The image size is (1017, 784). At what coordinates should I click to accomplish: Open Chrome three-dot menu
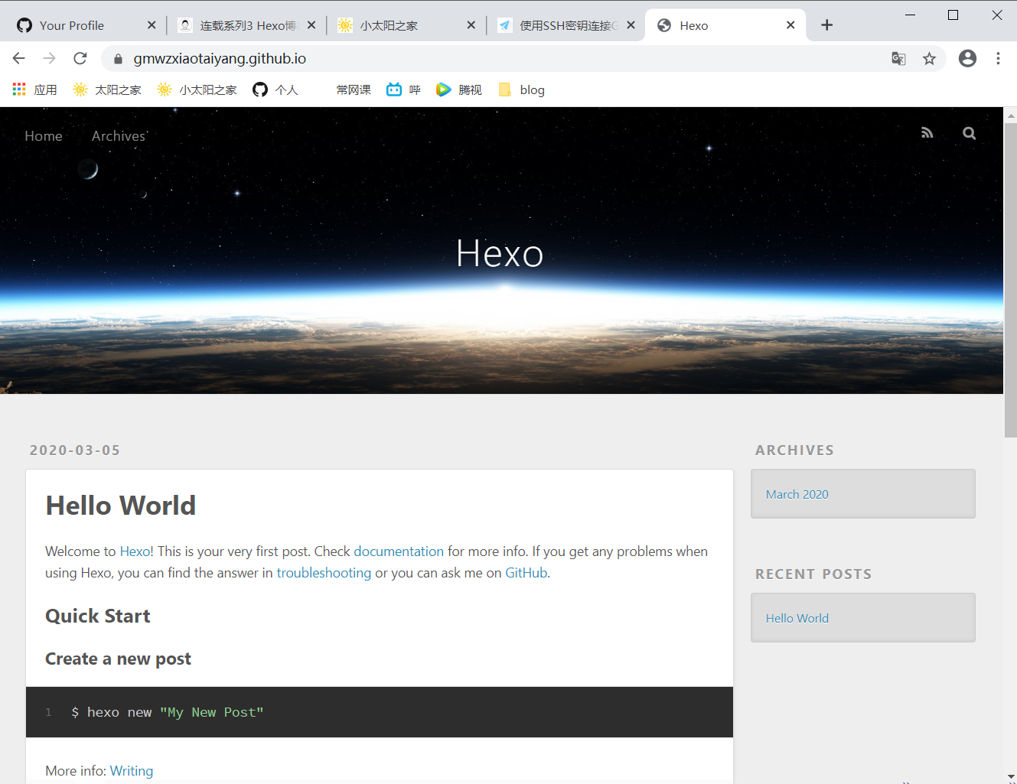(998, 58)
